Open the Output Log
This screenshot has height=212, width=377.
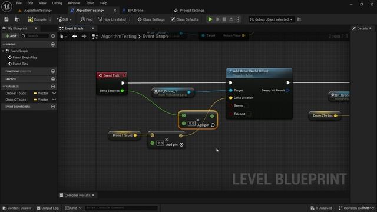pyautogui.click(x=48, y=208)
